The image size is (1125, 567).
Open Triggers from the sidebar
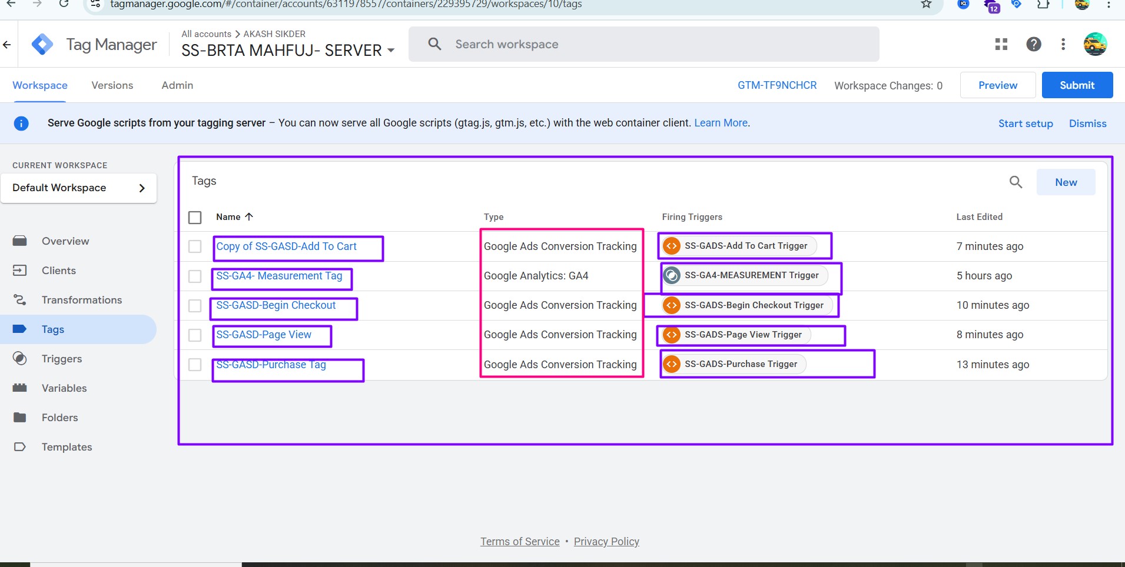click(61, 359)
